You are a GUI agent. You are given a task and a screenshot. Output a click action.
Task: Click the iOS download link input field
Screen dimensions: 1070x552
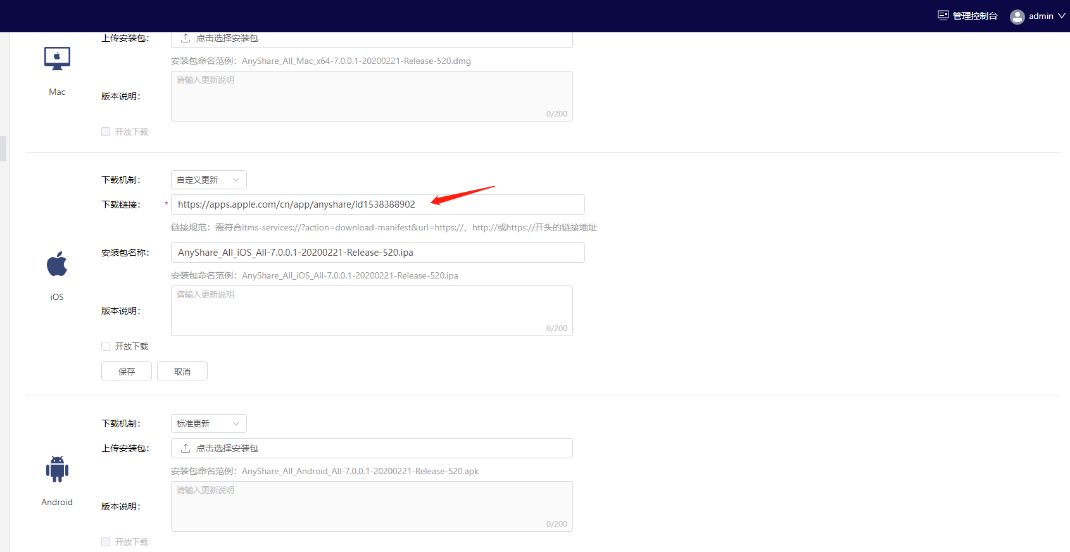[377, 204]
